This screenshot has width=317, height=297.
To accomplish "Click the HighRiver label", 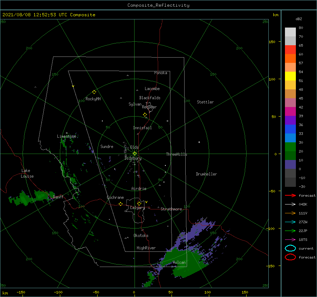I will [146, 248].
